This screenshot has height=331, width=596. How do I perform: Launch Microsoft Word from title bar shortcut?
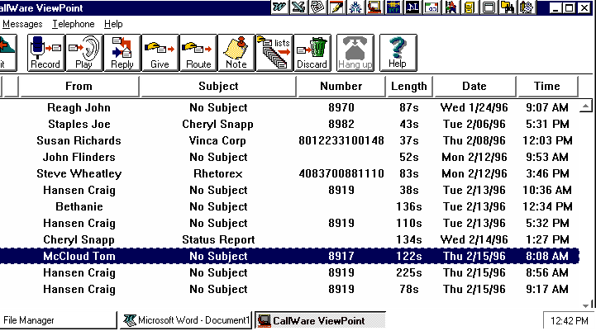[x=279, y=7]
